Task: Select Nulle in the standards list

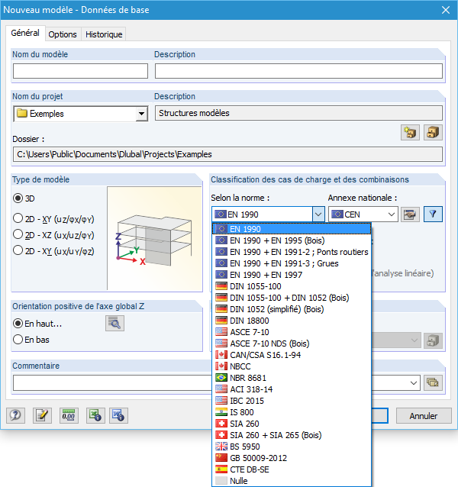Action: click(x=292, y=481)
